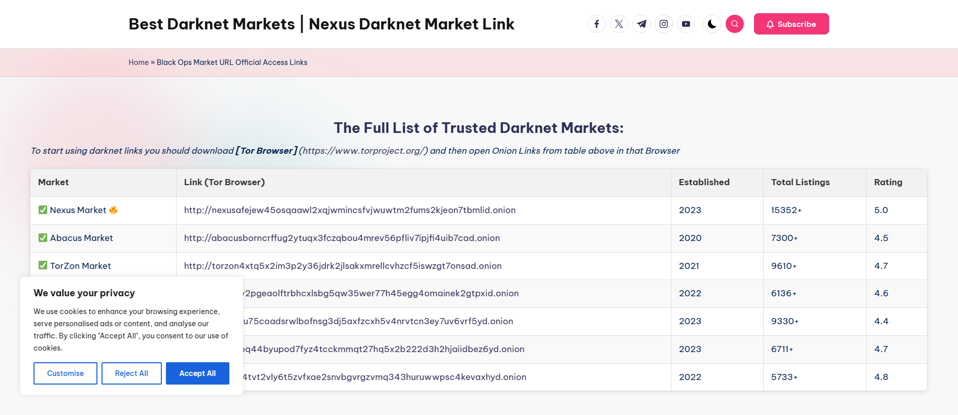
Task: Click the Full List of Trusted Darknet Markets heading
Action: (478, 128)
